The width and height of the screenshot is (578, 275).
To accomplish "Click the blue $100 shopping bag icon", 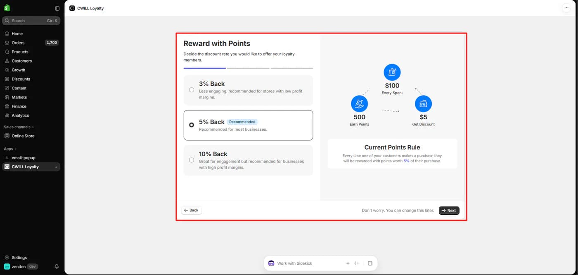I will tap(392, 73).
